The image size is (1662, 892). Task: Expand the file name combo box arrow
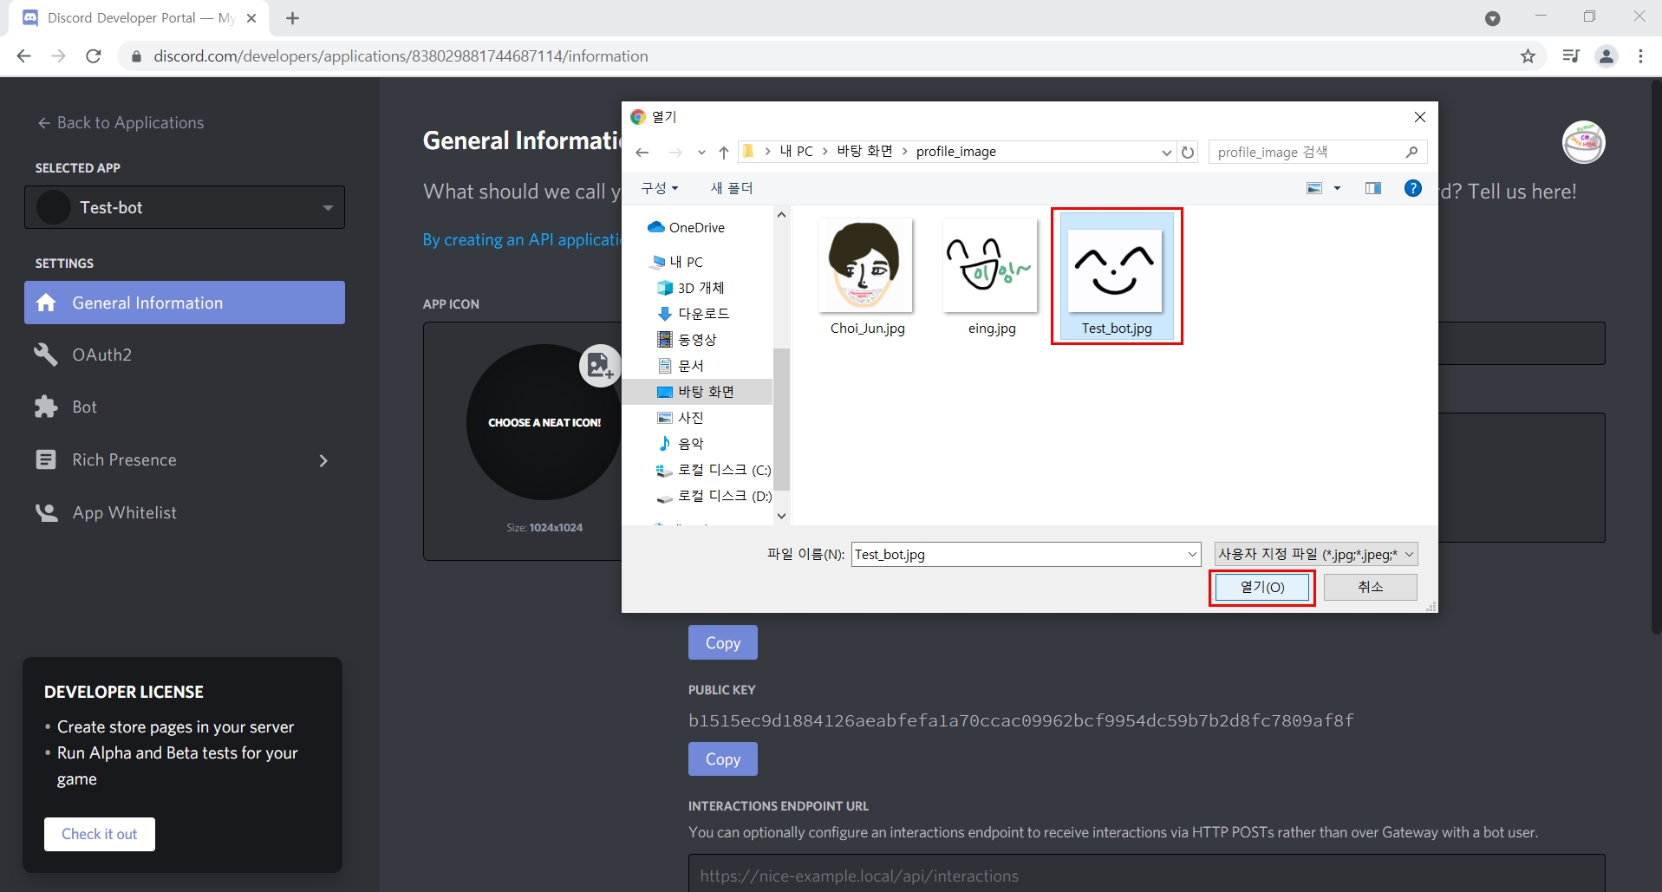(1193, 554)
